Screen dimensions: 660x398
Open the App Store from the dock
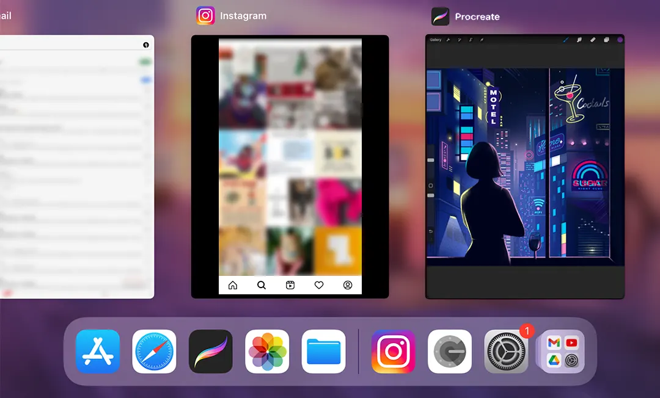pyautogui.click(x=98, y=352)
